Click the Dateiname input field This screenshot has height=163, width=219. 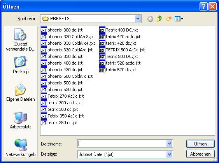122,144
